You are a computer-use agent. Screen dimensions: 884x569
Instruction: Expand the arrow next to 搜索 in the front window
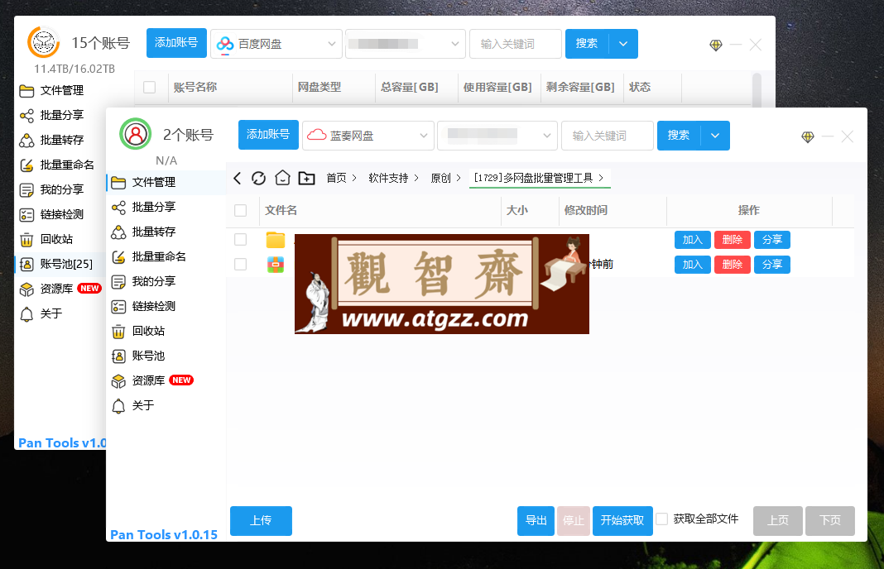coord(715,136)
